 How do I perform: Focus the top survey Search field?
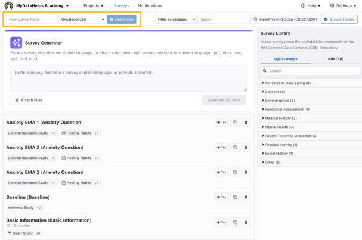[x=224, y=20]
